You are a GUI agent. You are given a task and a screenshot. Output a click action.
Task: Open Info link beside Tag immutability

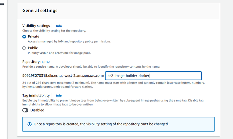59,96
